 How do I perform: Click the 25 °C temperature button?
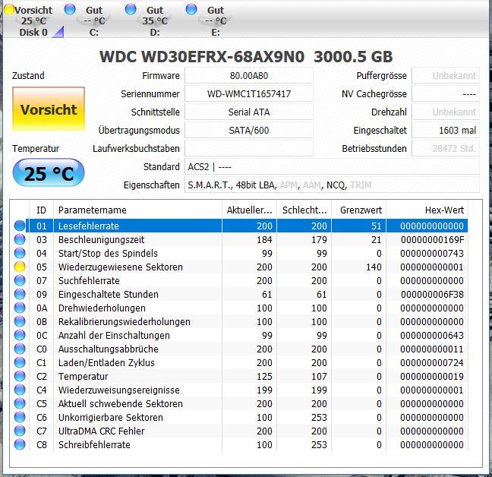coord(49,173)
